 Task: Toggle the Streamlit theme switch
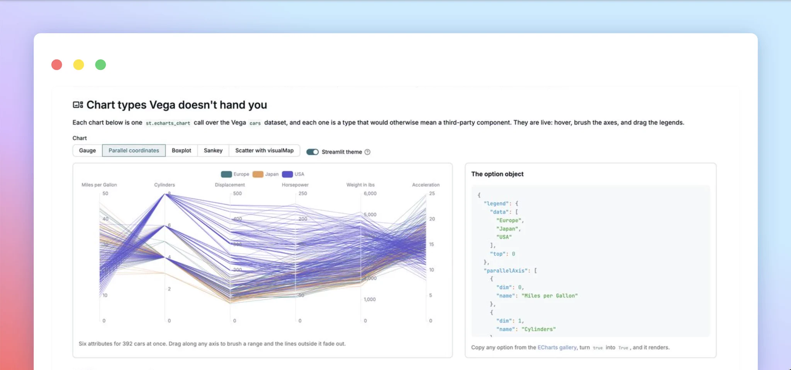pos(312,152)
